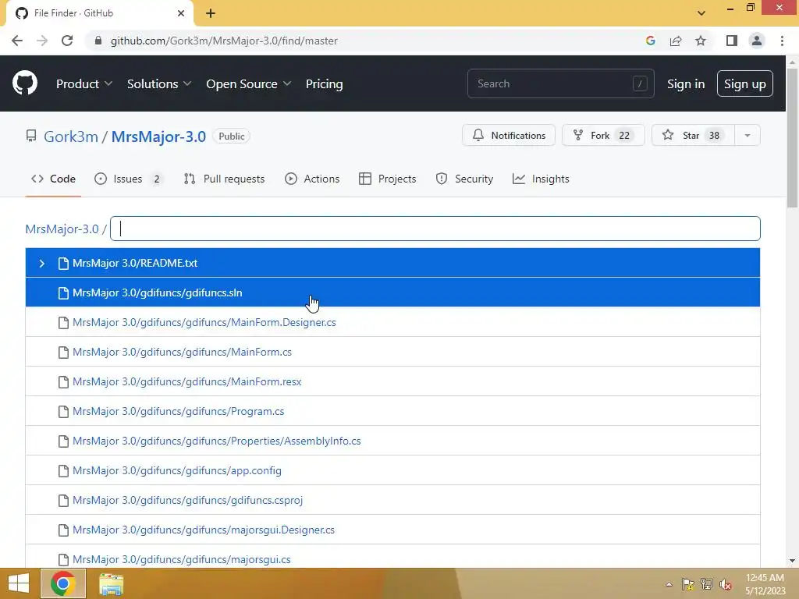The height and width of the screenshot is (599, 799).
Task: Click the forward navigation arrow
Action: [x=42, y=41]
